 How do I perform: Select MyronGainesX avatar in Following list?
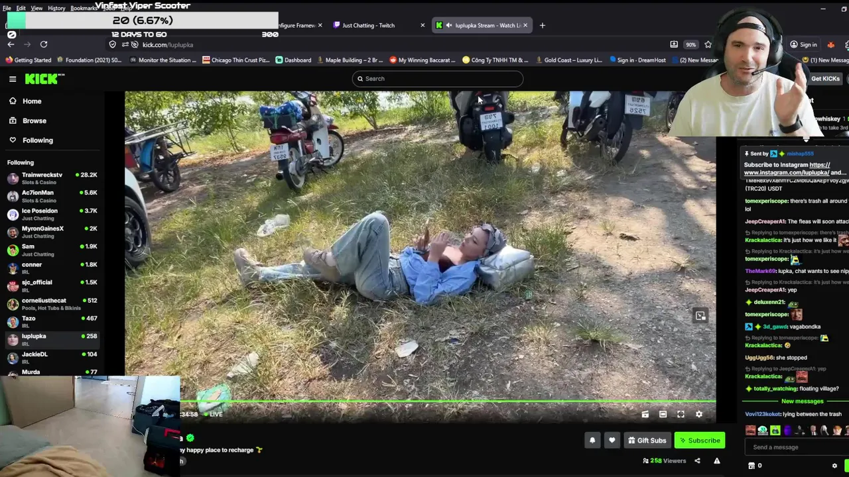point(13,232)
